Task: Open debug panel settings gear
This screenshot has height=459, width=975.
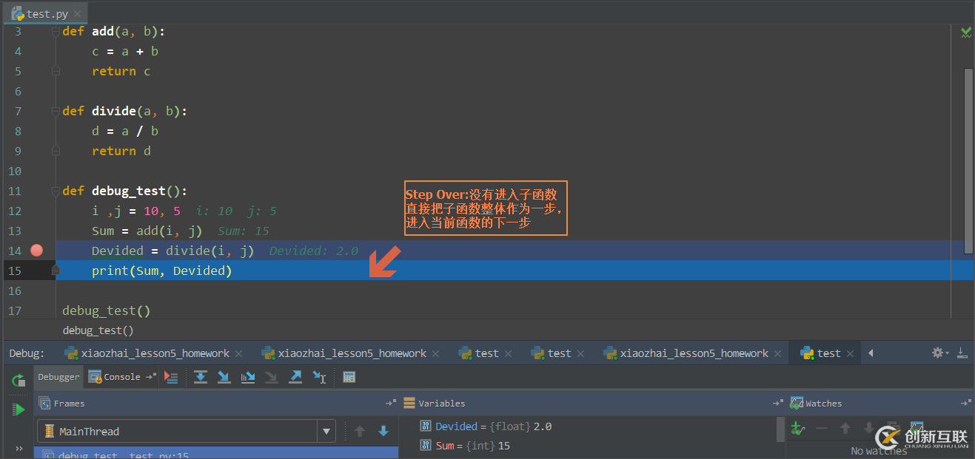Action: point(939,353)
